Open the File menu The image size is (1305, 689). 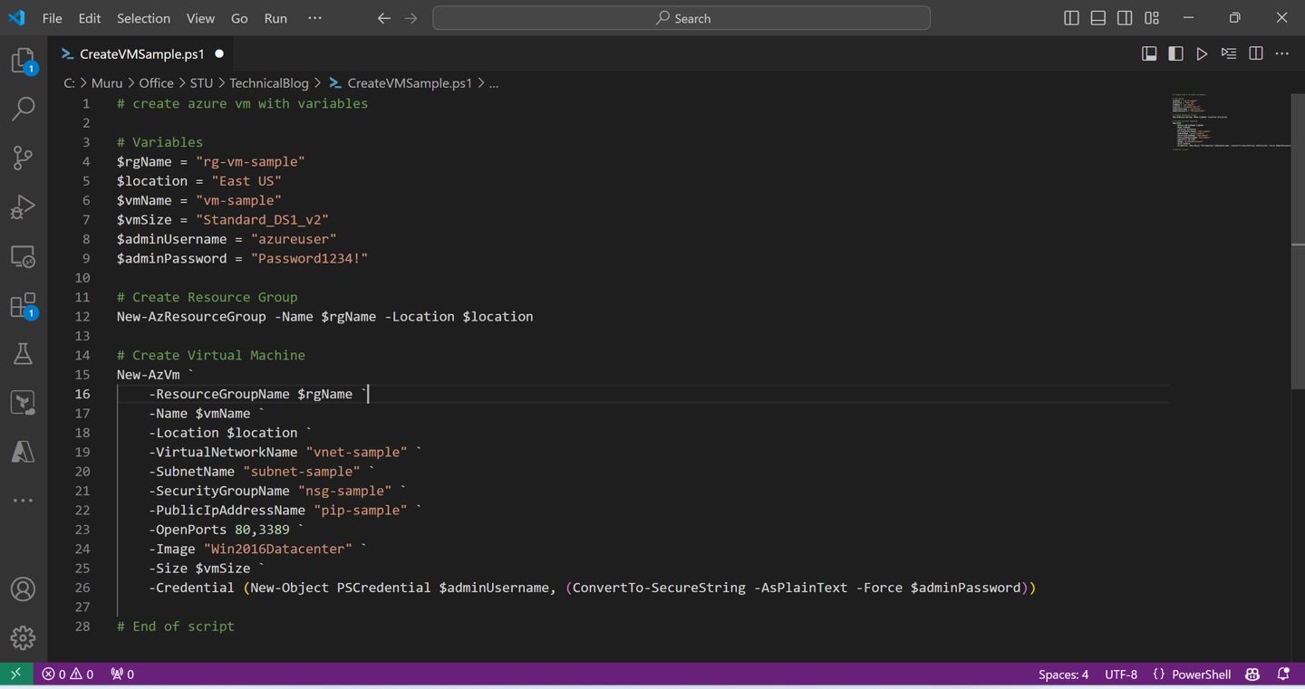53,18
